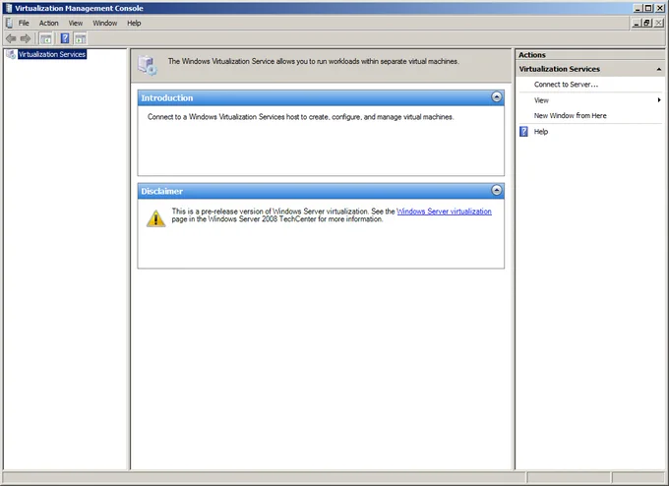The height and width of the screenshot is (486, 669).
Task: Toggle the Show/Hide Action Pane toolbar icon
Action: tap(81, 38)
